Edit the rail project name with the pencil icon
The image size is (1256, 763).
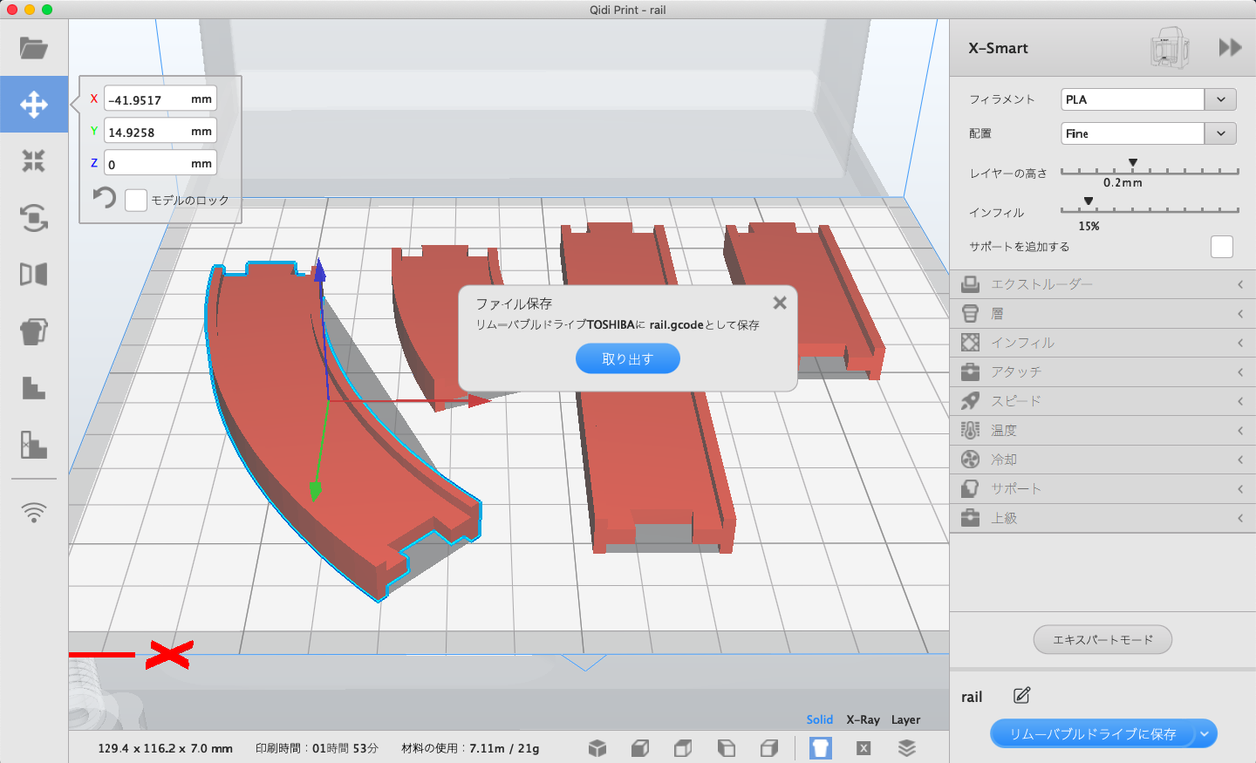1020,695
